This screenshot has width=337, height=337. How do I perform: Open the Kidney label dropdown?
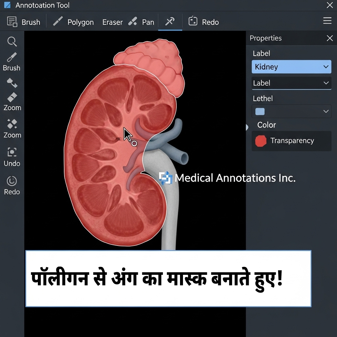pos(292,67)
